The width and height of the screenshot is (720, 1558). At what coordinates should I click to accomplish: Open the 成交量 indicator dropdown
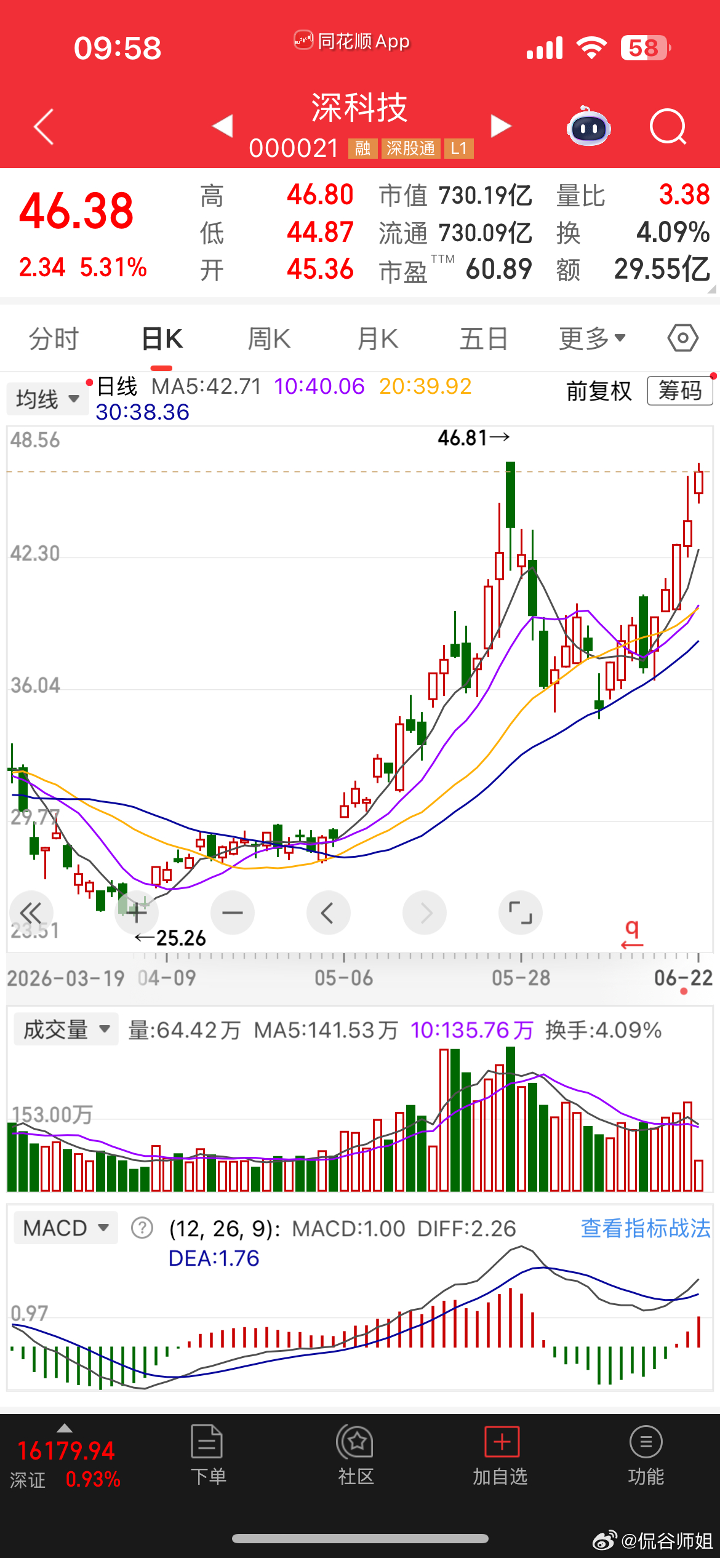(66, 1030)
